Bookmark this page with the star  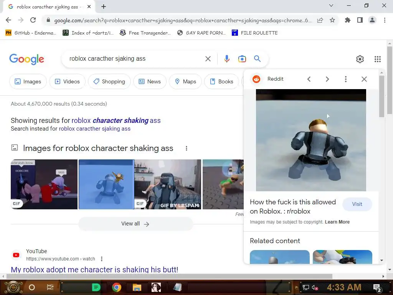point(332,20)
